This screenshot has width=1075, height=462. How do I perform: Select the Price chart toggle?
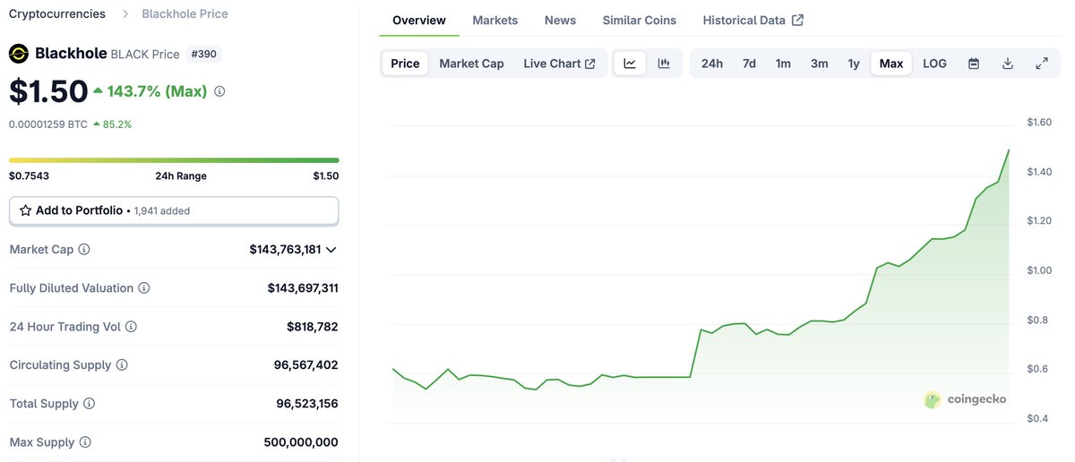405,64
